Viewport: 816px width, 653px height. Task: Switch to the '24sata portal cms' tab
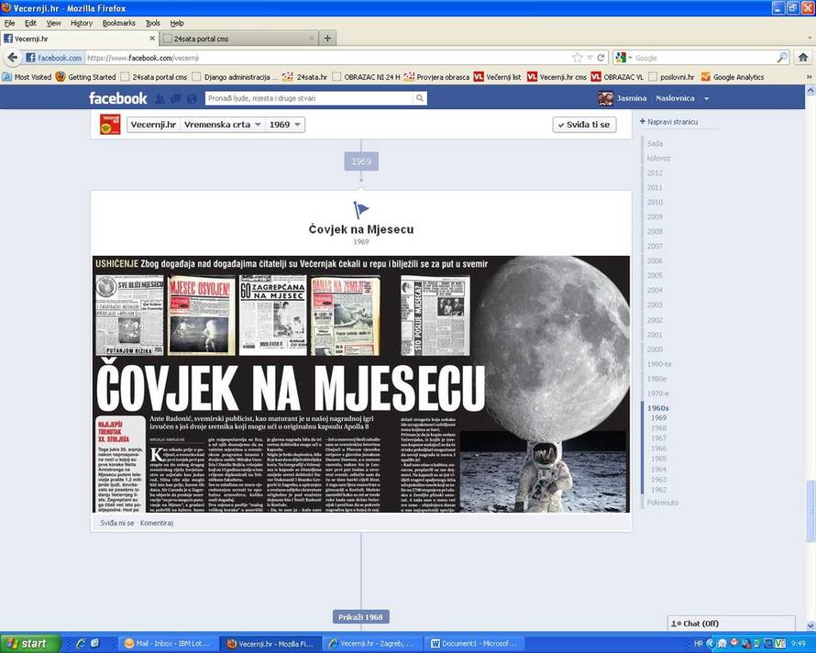[x=235, y=39]
